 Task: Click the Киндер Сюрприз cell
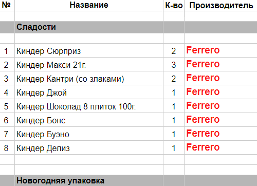click(x=89, y=51)
